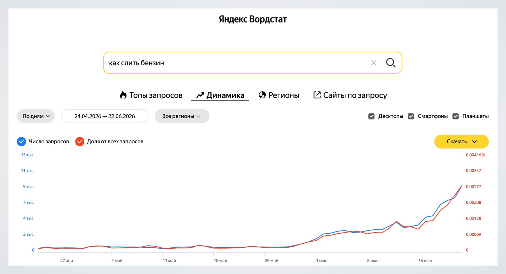
Task: Click the 0,00277 axis label
Action: pyautogui.click(x=473, y=187)
